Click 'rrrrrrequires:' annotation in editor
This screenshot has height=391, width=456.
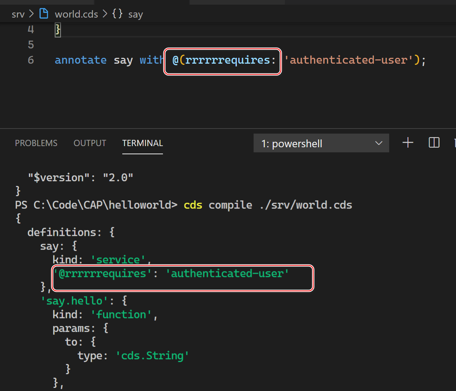click(x=230, y=60)
